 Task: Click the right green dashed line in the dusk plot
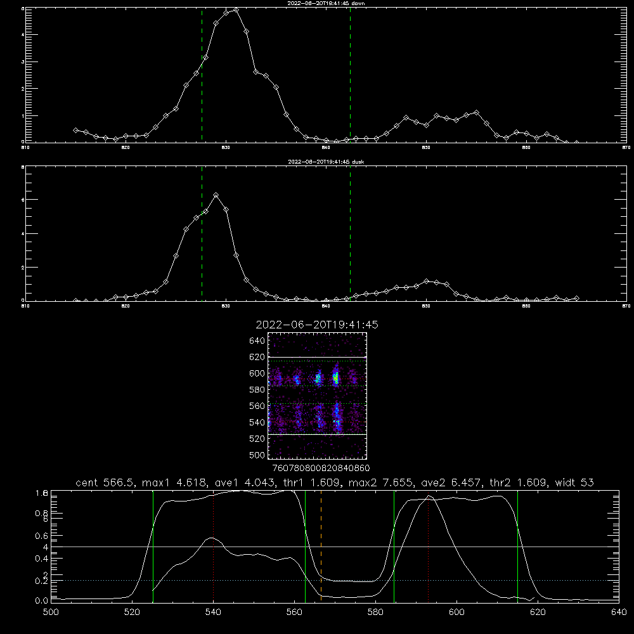(350, 233)
